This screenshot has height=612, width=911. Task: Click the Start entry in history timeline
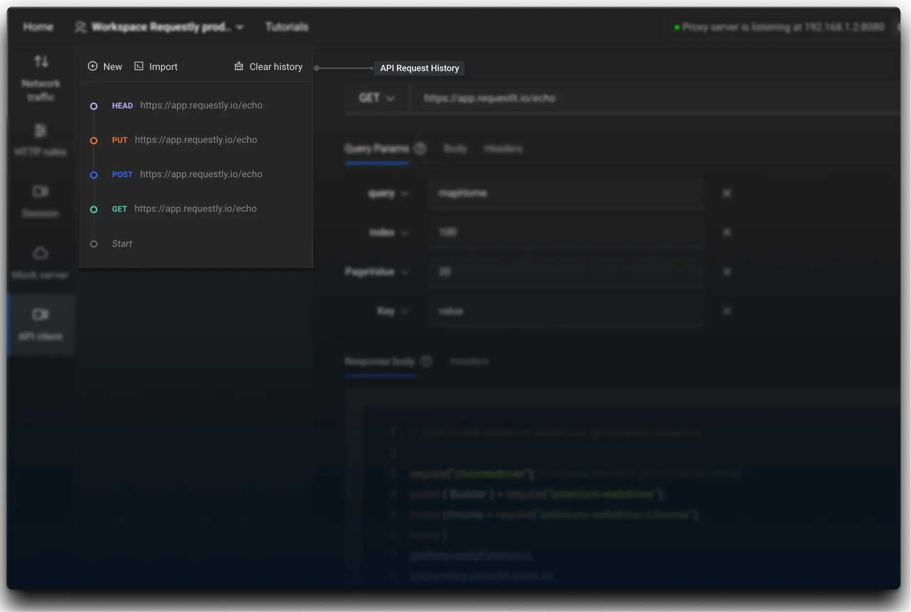pyautogui.click(x=122, y=244)
